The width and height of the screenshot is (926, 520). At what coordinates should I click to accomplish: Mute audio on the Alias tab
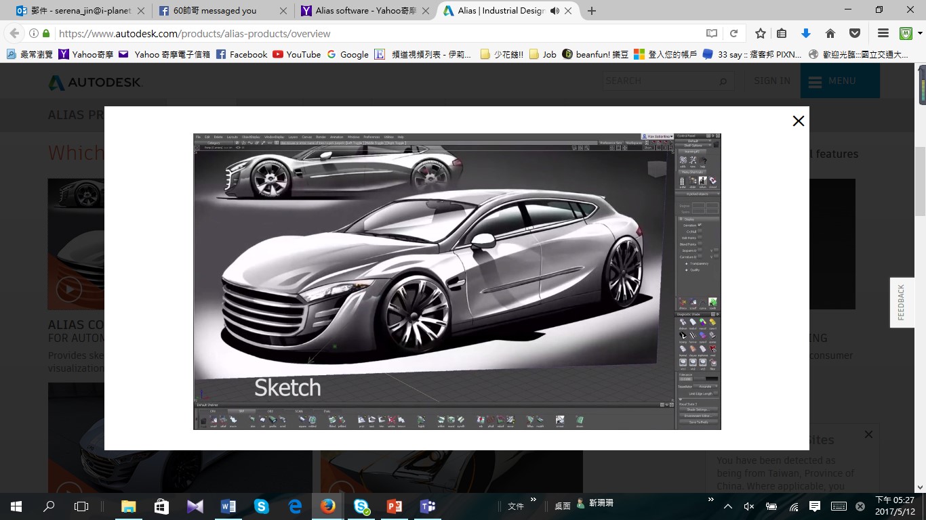point(555,11)
